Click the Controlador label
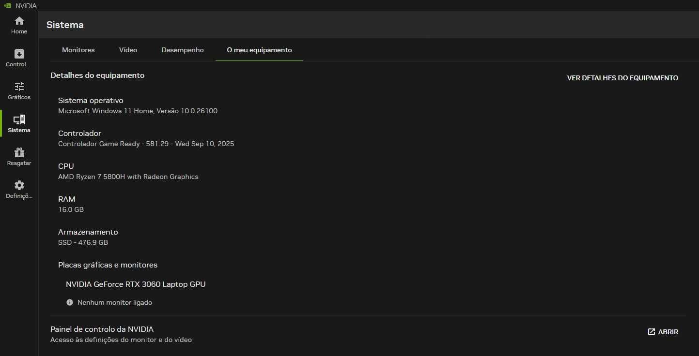The image size is (699, 356). coord(79,133)
